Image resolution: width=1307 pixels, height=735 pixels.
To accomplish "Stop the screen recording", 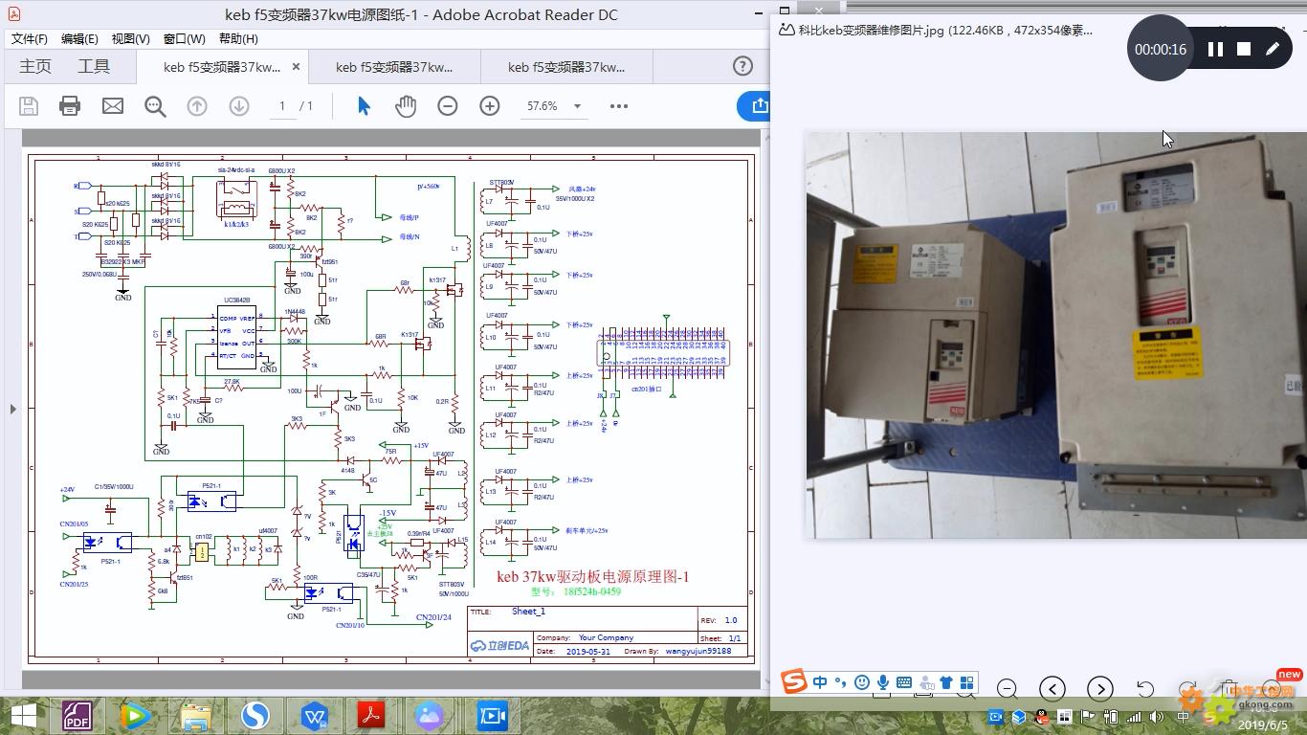I will [x=1244, y=49].
